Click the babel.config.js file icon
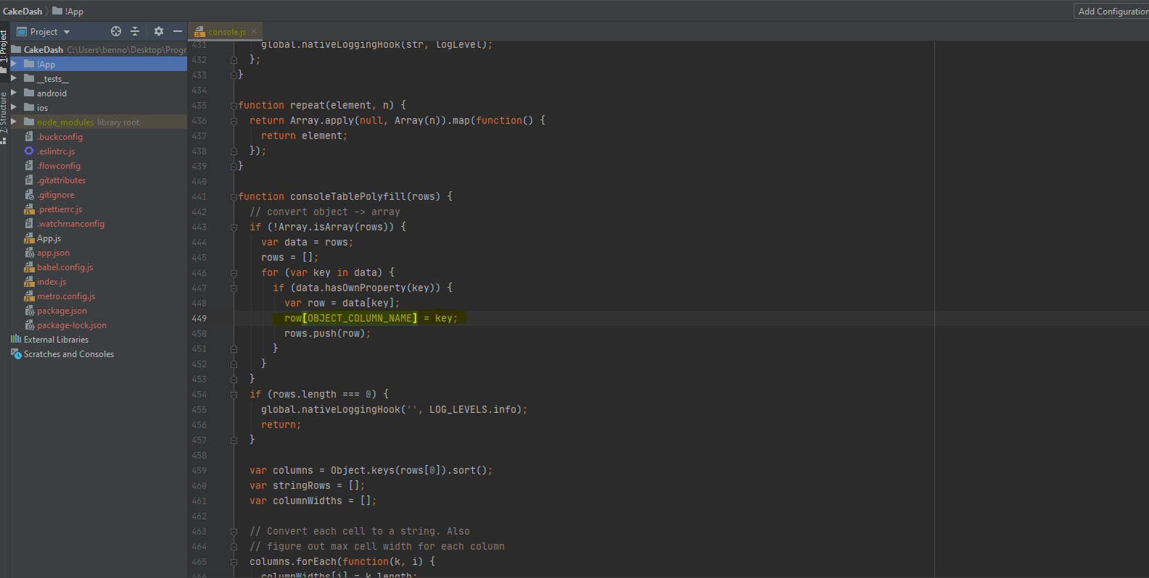 coord(29,267)
